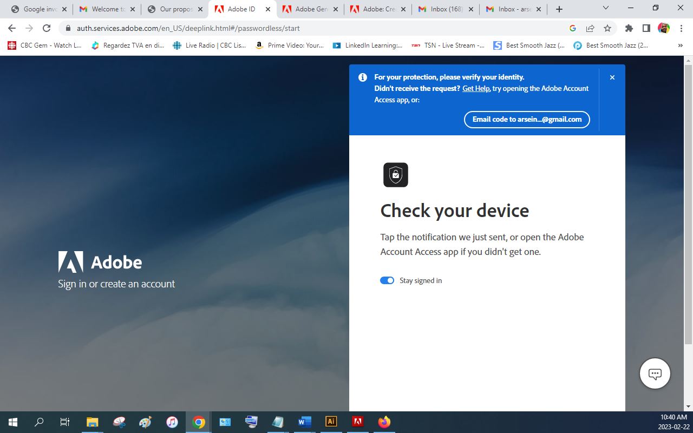Show more bookmarks with chevron
The height and width of the screenshot is (433, 693).
pyautogui.click(x=680, y=45)
